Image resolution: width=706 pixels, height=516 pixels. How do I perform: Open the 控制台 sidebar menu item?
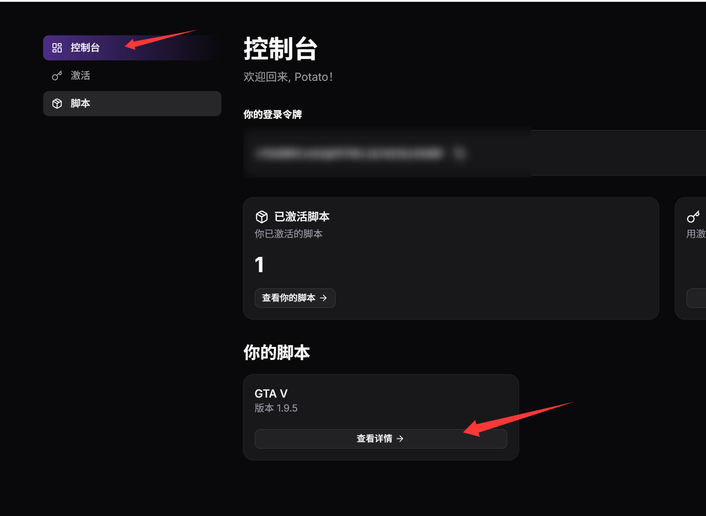tap(132, 48)
